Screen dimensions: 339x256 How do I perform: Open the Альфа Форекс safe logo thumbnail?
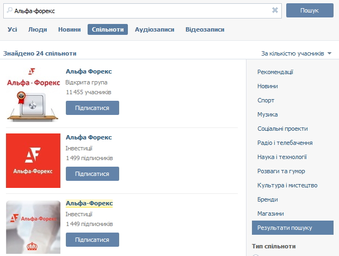coord(33,94)
